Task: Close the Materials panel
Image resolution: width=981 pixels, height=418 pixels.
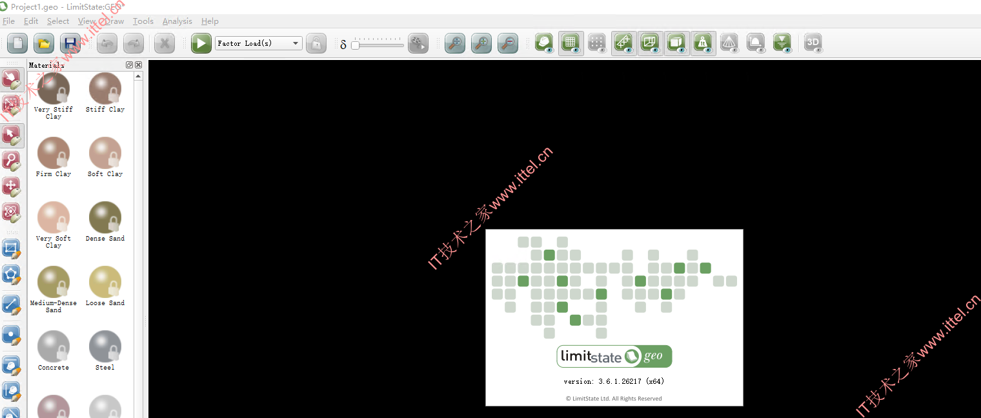Action: [138, 65]
